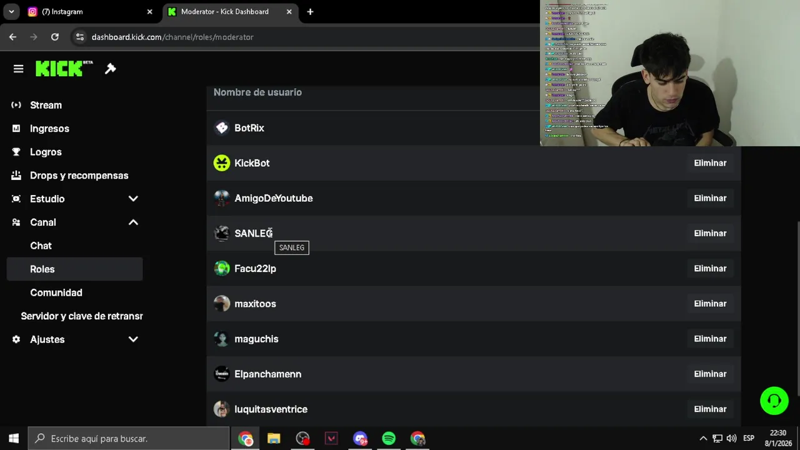Remove maxitoos with Eliminar

click(710, 304)
